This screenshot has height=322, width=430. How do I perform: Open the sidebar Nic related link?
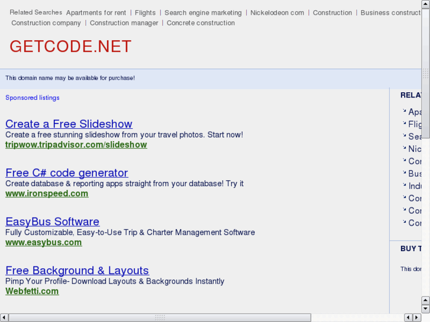pos(415,149)
